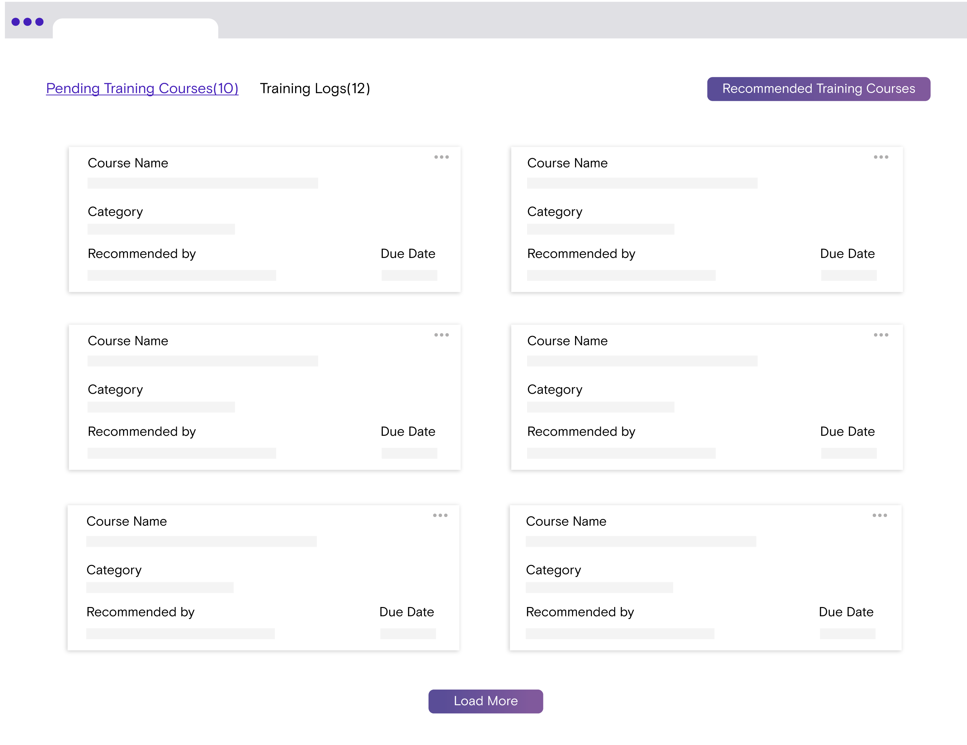Open the three-dot menu on the top-right course card
967x745 pixels.
pos(881,157)
